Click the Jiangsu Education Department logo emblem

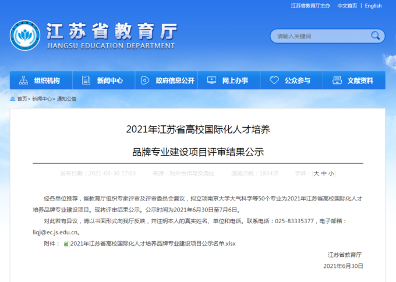[x=24, y=36]
